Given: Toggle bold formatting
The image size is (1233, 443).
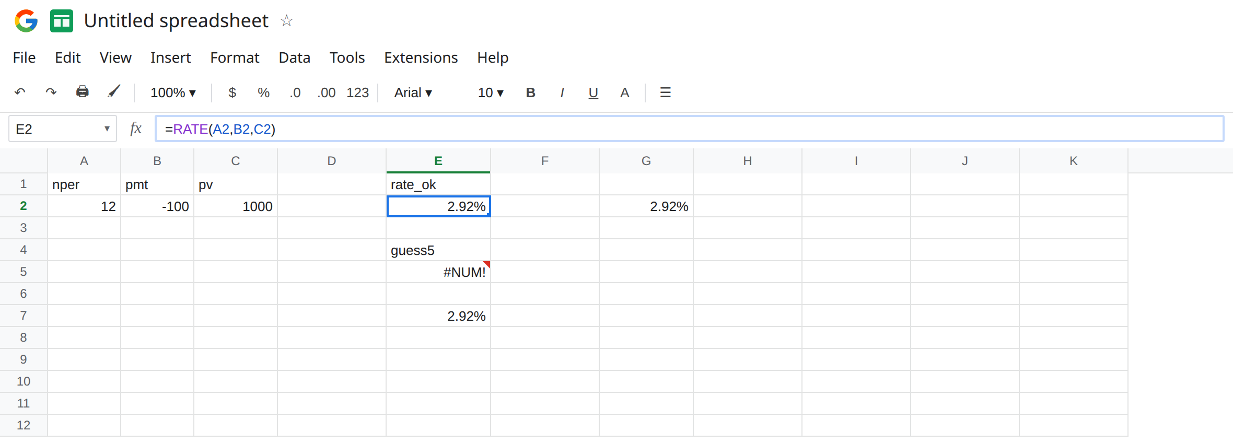Looking at the screenshot, I should [530, 92].
